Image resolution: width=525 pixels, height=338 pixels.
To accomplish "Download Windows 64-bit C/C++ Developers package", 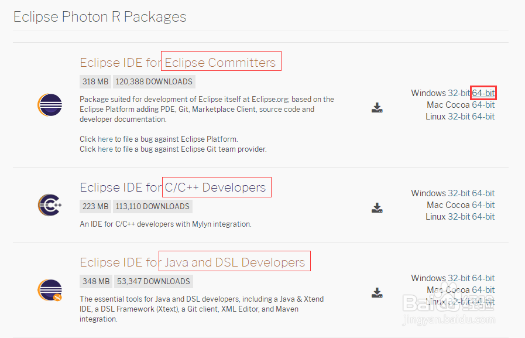I will [483, 193].
